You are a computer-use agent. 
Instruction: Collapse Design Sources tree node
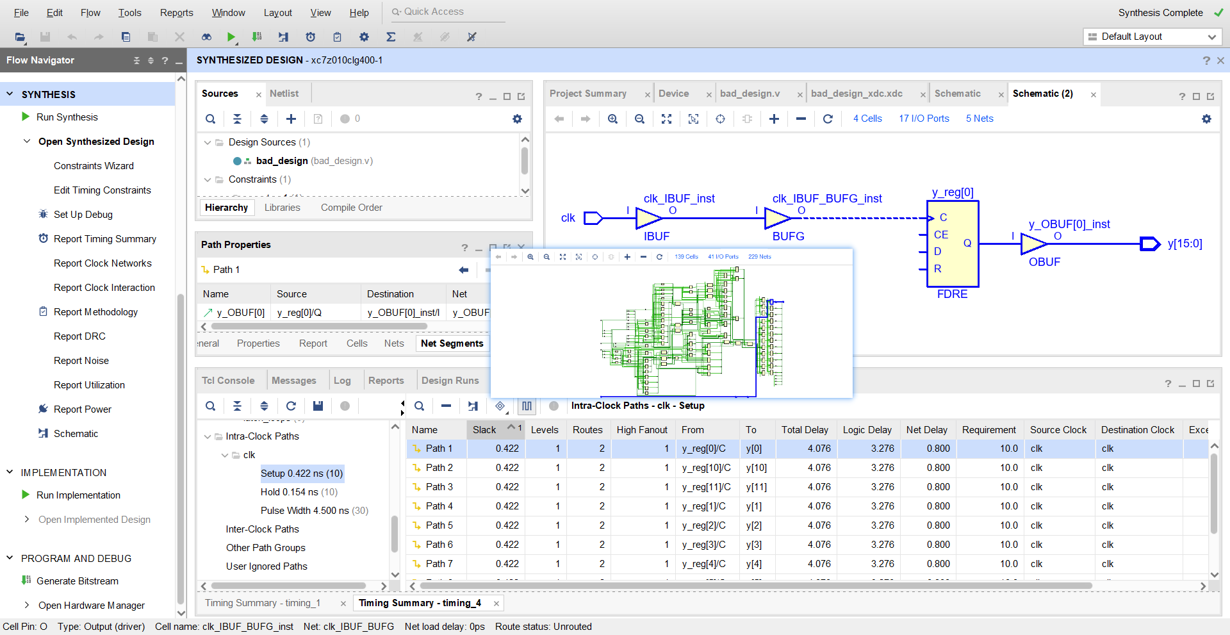click(x=207, y=142)
